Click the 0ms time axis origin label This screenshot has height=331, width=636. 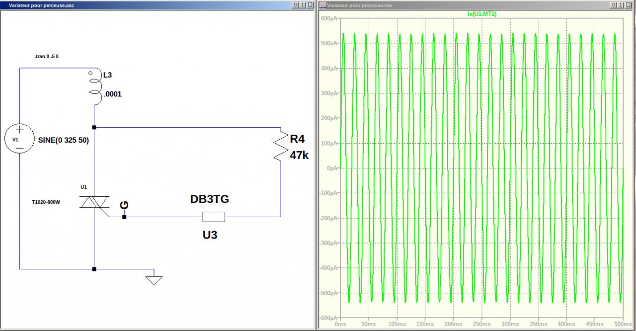(341, 324)
